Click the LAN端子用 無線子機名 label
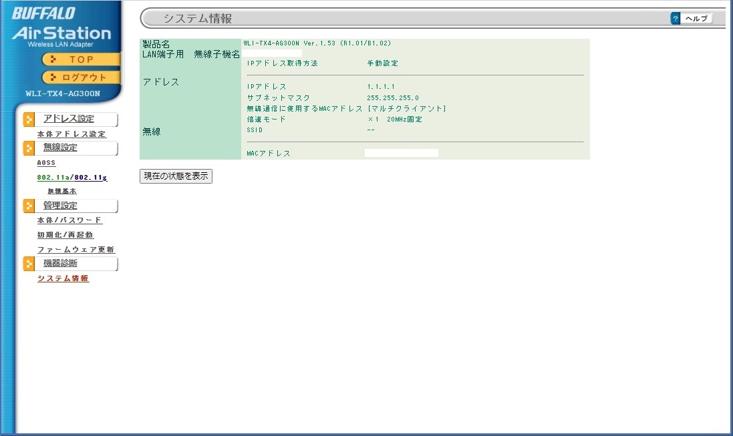 pyautogui.click(x=190, y=54)
